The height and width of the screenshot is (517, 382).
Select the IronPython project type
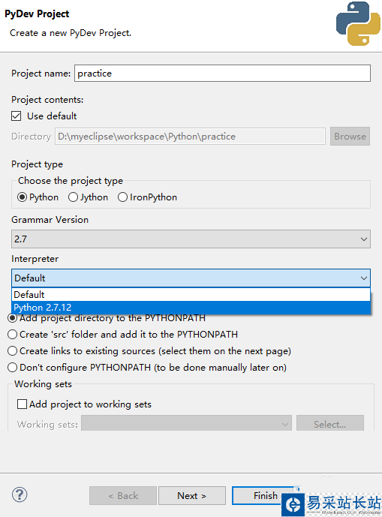click(x=122, y=197)
